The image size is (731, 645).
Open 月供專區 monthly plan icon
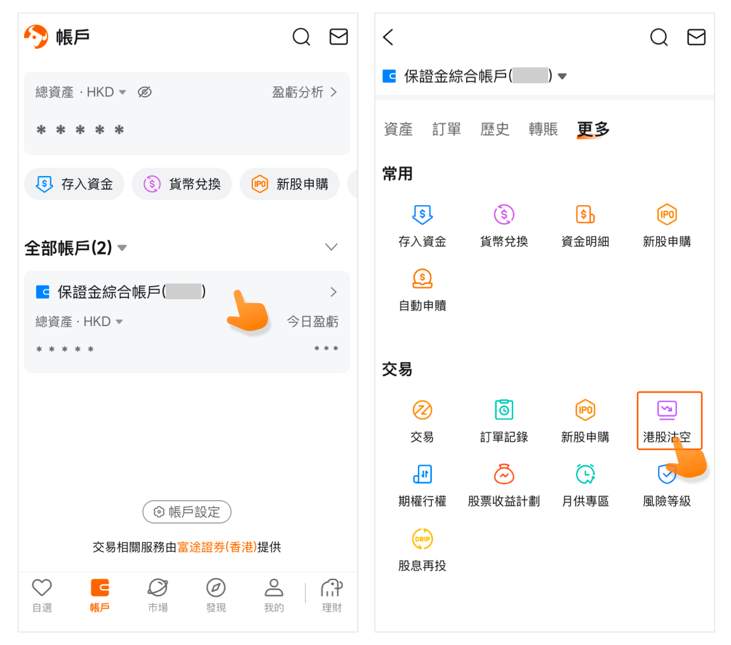[585, 475]
